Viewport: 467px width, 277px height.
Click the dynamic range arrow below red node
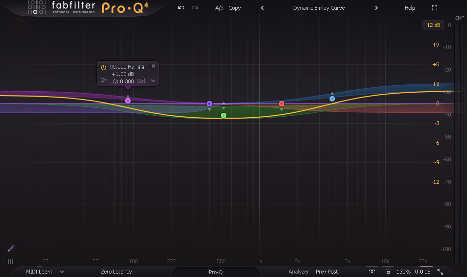click(x=281, y=110)
